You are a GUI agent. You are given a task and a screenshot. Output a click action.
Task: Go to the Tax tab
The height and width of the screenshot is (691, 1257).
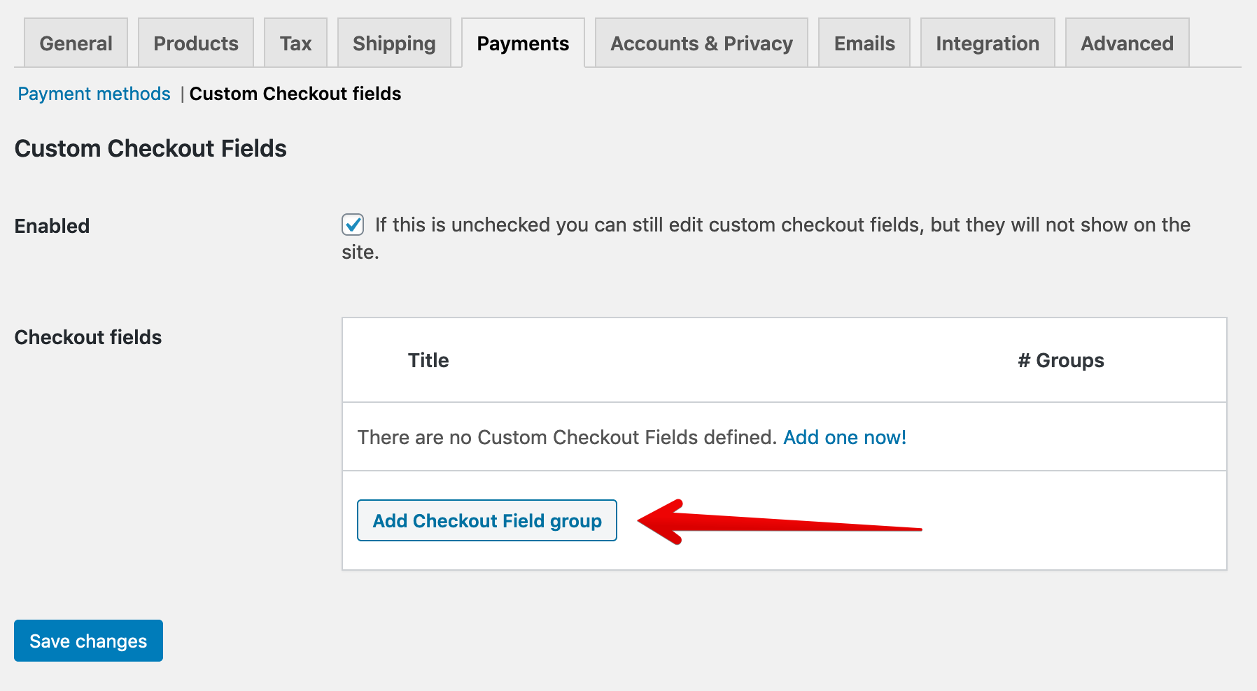pos(295,43)
